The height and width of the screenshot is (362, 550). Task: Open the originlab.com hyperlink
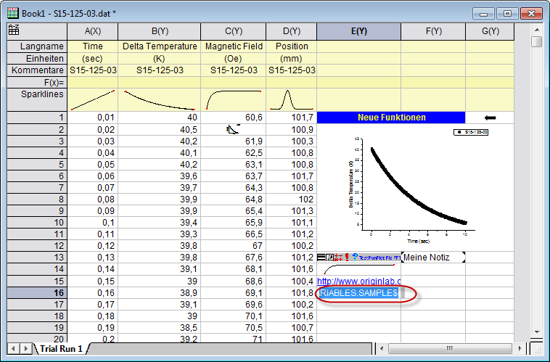[359, 281]
